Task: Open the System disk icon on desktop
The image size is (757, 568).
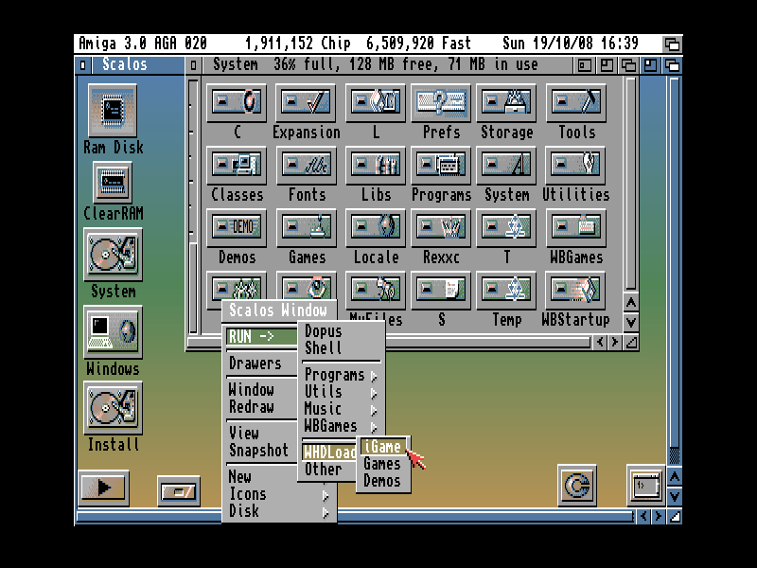Action: point(113,255)
